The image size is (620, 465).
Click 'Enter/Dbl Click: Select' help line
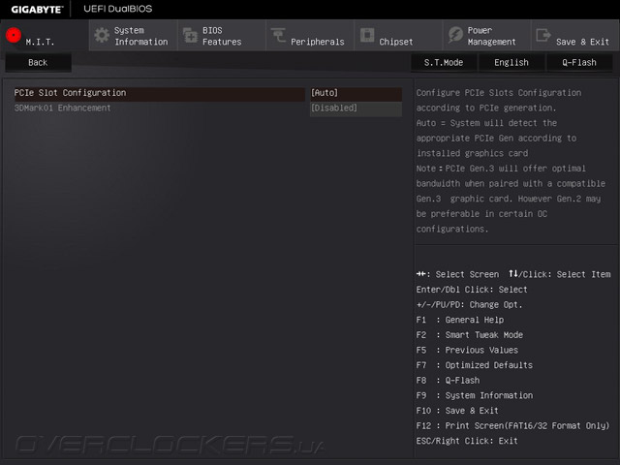coord(472,290)
